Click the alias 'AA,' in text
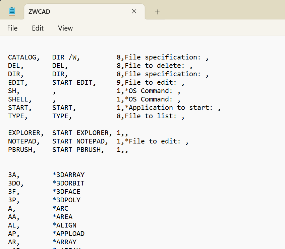The height and width of the screenshot is (249, 285). tap(14, 217)
